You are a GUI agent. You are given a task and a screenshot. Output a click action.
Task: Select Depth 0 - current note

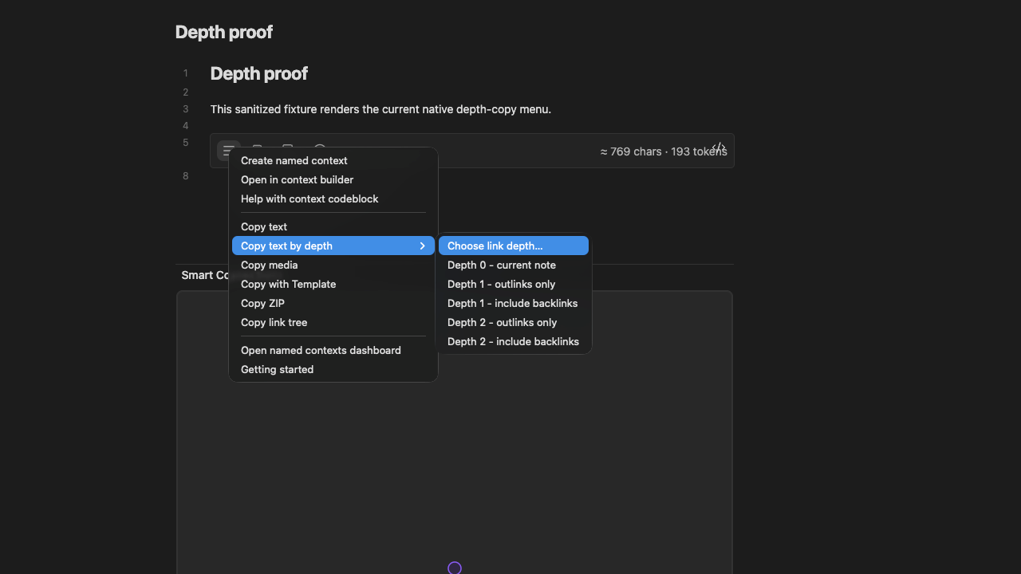(x=514, y=265)
